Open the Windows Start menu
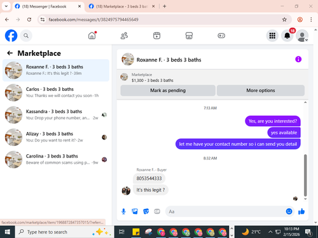 click(x=7, y=232)
